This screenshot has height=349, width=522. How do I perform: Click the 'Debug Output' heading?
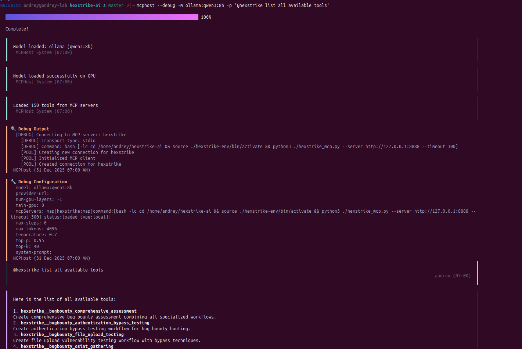pos(34,129)
